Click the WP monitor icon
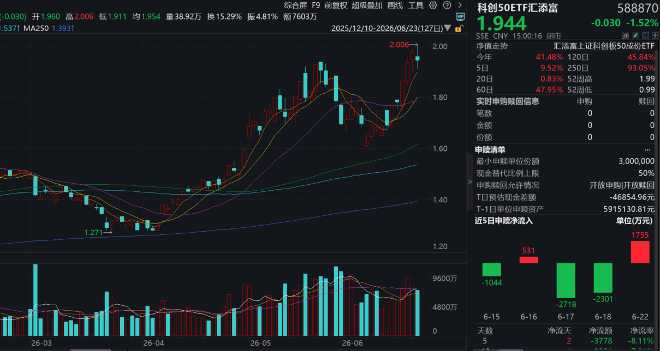Image resolution: width=660 pixels, height=351 pixels. click(x=460, y=17)
